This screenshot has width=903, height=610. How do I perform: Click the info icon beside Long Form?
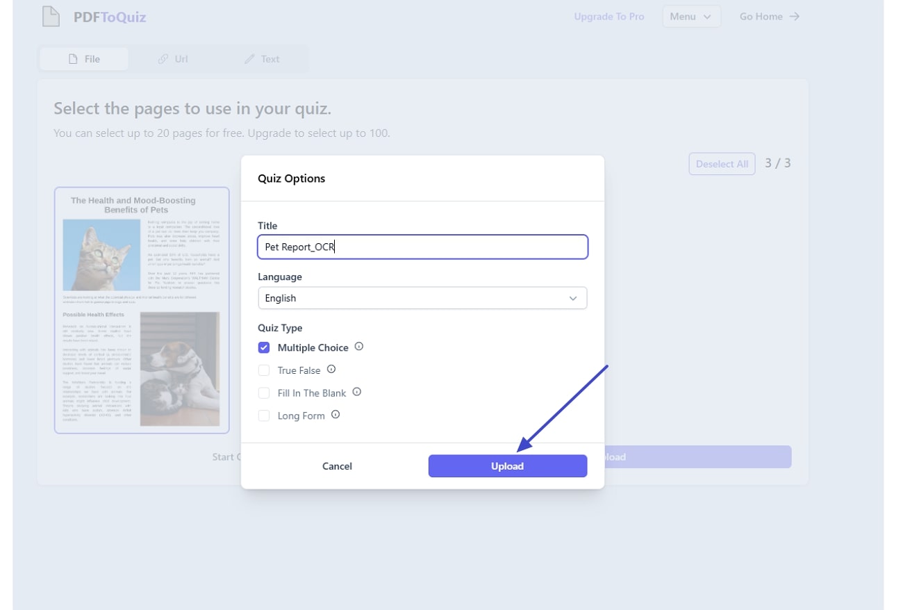[335, 415]
